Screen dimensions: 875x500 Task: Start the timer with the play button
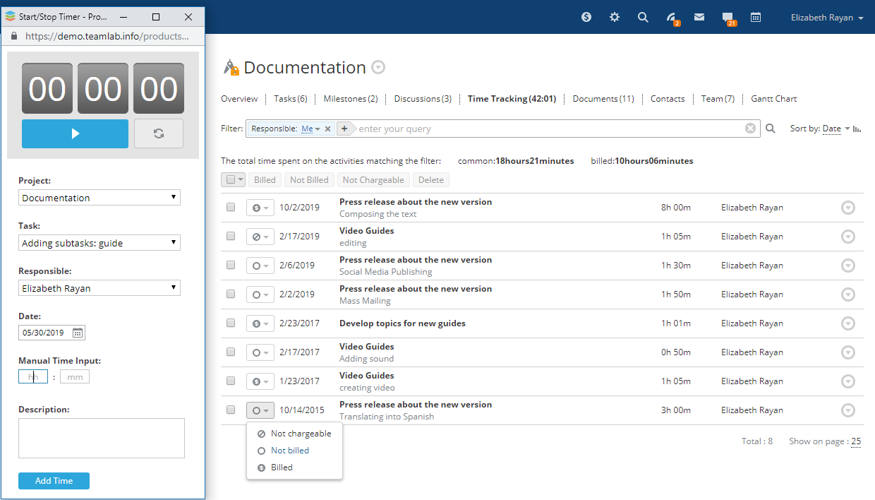coord(75,133)
